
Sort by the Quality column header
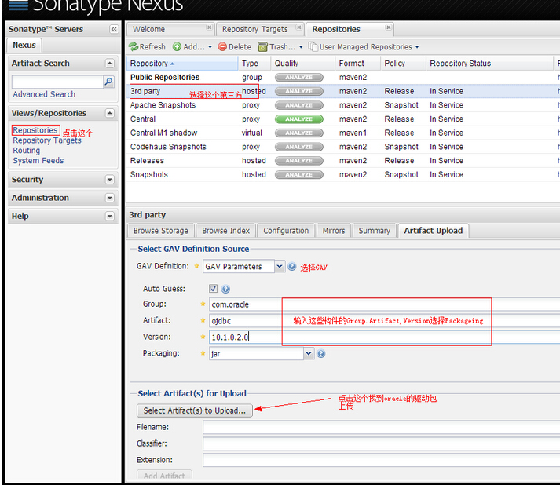(x=303, y=63)
